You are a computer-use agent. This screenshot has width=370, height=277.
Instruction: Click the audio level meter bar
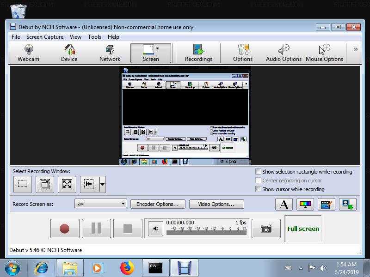pos(206,233)
